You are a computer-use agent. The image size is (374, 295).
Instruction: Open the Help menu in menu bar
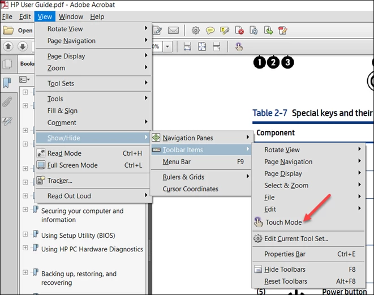[x=97, y=17]
